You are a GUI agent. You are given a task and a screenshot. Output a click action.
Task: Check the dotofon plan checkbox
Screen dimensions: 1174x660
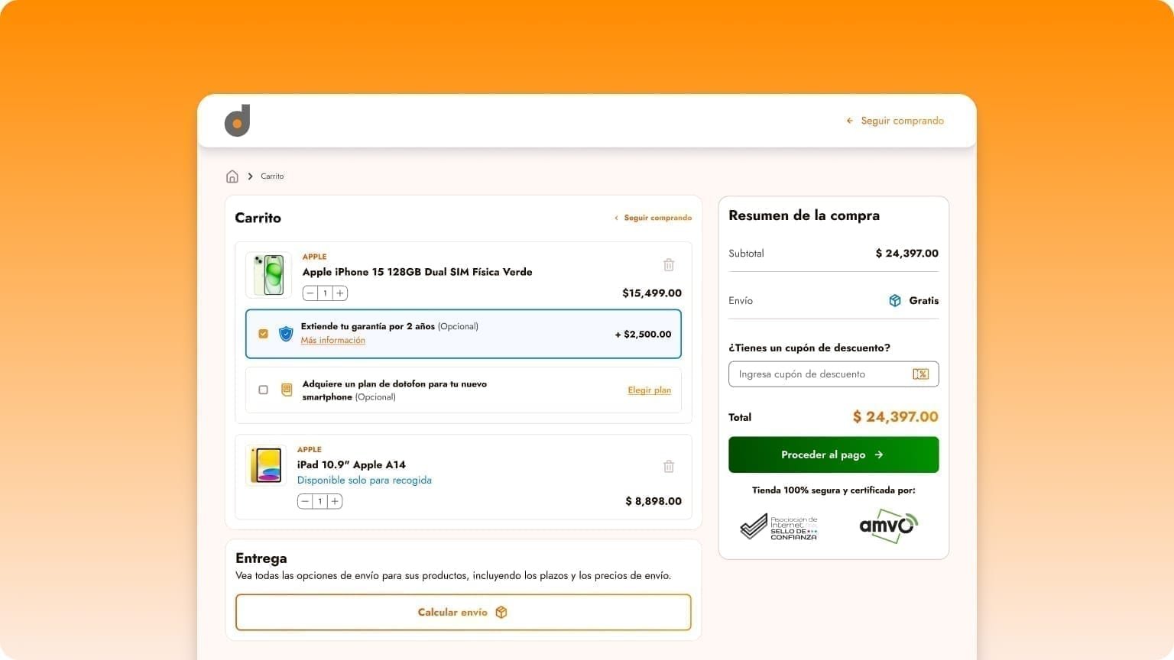264,390
